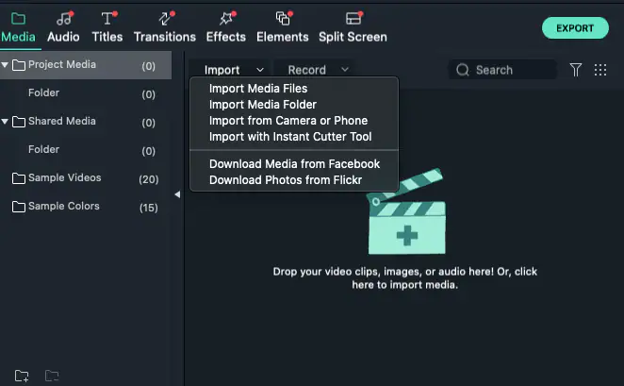Open the Elements tab

pos(283,26)
